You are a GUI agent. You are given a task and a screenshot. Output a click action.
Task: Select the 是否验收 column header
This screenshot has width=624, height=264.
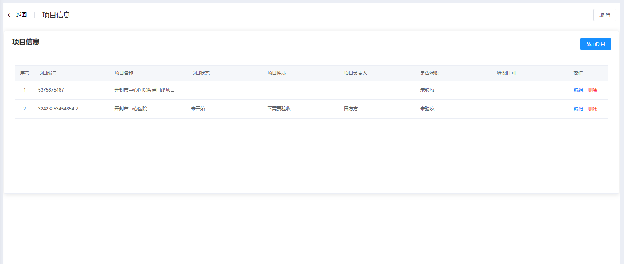click(x=429, y=73)
